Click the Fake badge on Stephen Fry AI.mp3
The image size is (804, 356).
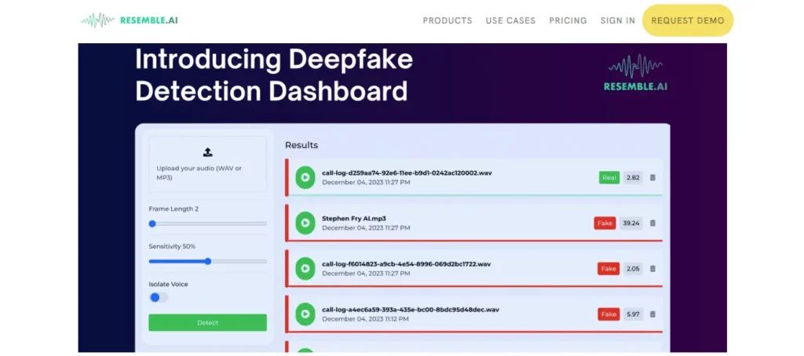(x=605, y=223)
